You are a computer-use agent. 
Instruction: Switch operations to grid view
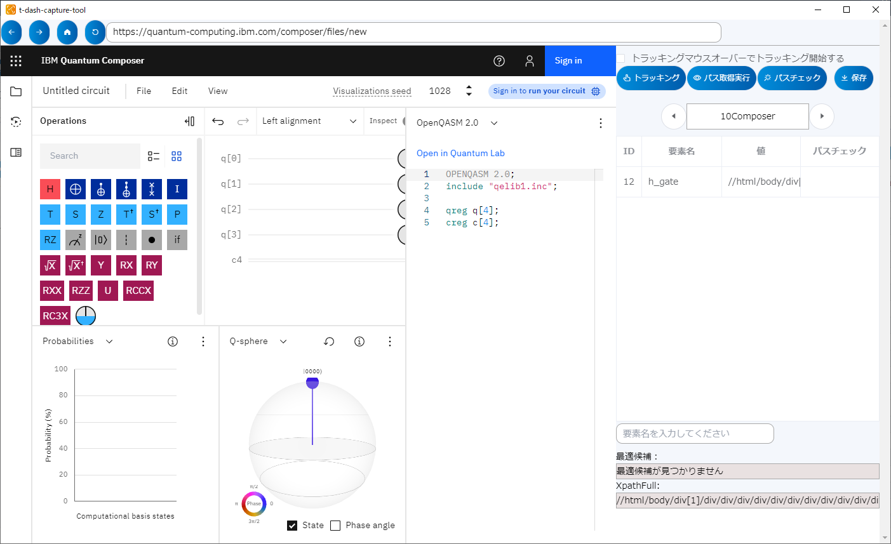[177, 156]
